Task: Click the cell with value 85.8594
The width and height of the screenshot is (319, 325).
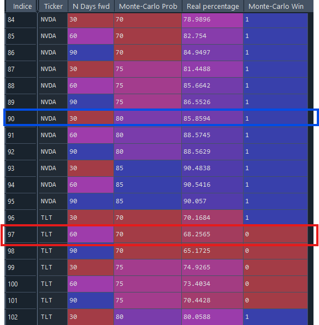Action: click(x=212, y=118)
